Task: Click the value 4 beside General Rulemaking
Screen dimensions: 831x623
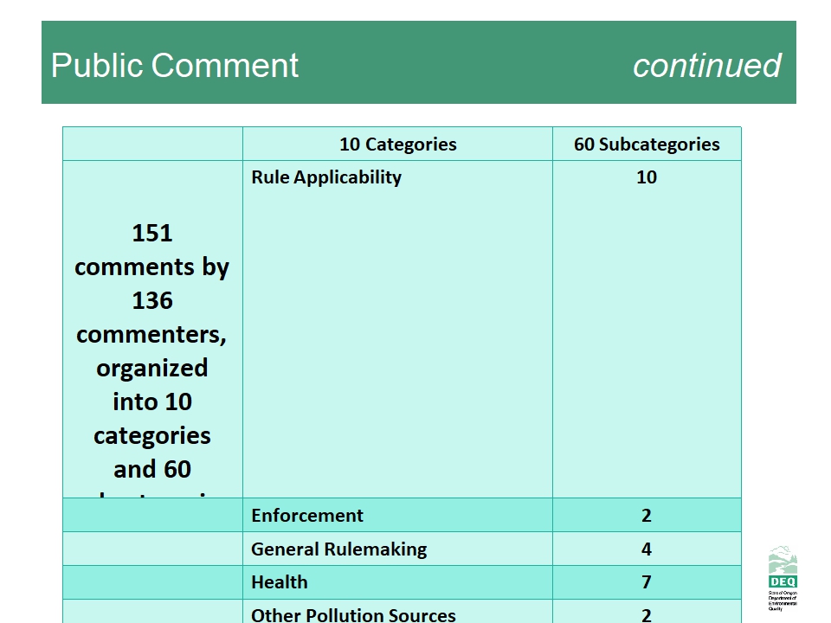Action: (647, 549)
